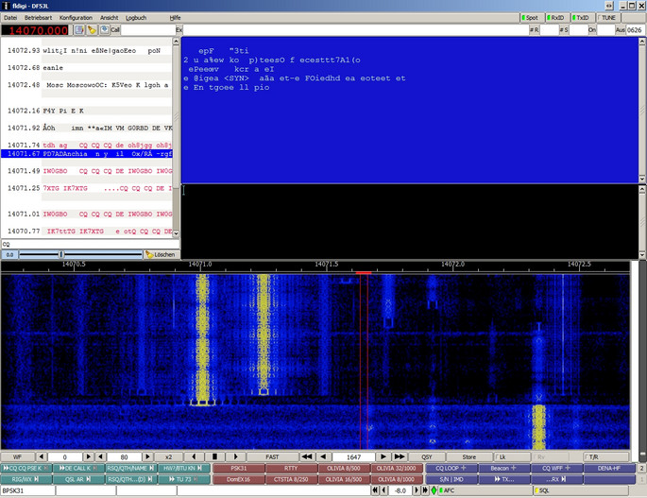
Task: Click the waterfall pause square button
Action: coord(214,456)
